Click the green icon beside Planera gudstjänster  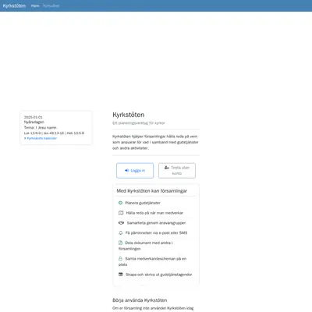click(x=120, y=203)
